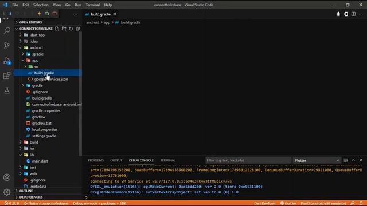Create new folder in CONNECTTOFIREBASE explorer

[64, 29]
